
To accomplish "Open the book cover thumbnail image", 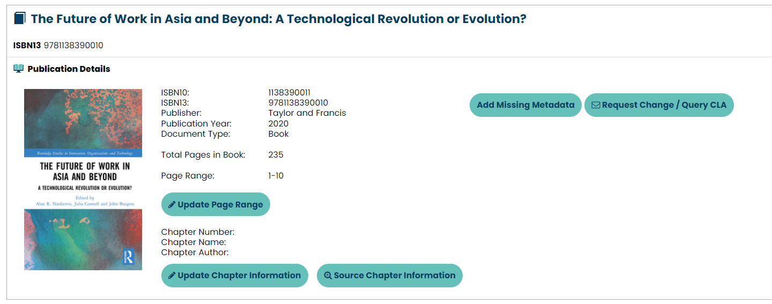I will [x=83, y=179].
